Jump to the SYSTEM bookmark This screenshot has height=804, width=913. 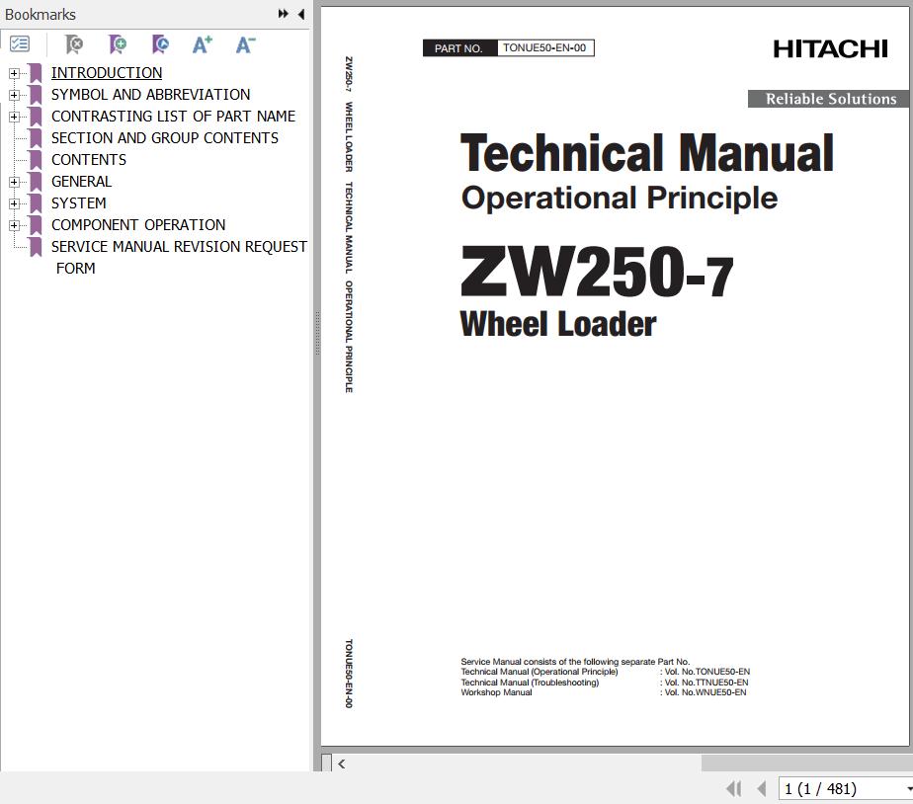[79, 203]
